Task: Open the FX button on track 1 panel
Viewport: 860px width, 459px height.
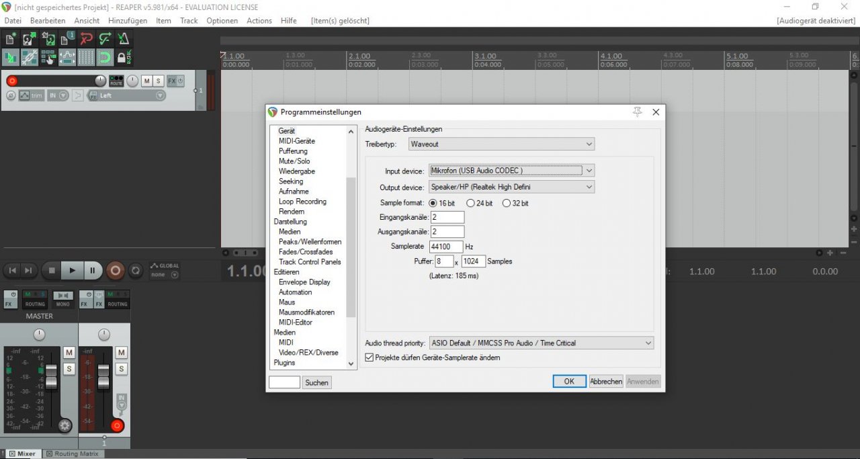Action: tap(172, 81)
